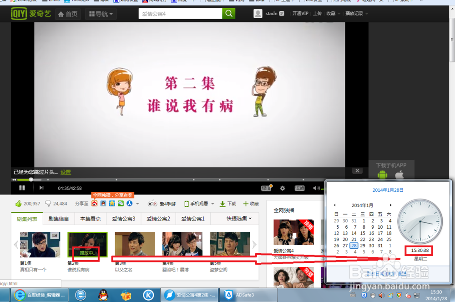Open 爱情公寓4 exclusive thumbnail in 全网独播

click(x=293, y=232)
